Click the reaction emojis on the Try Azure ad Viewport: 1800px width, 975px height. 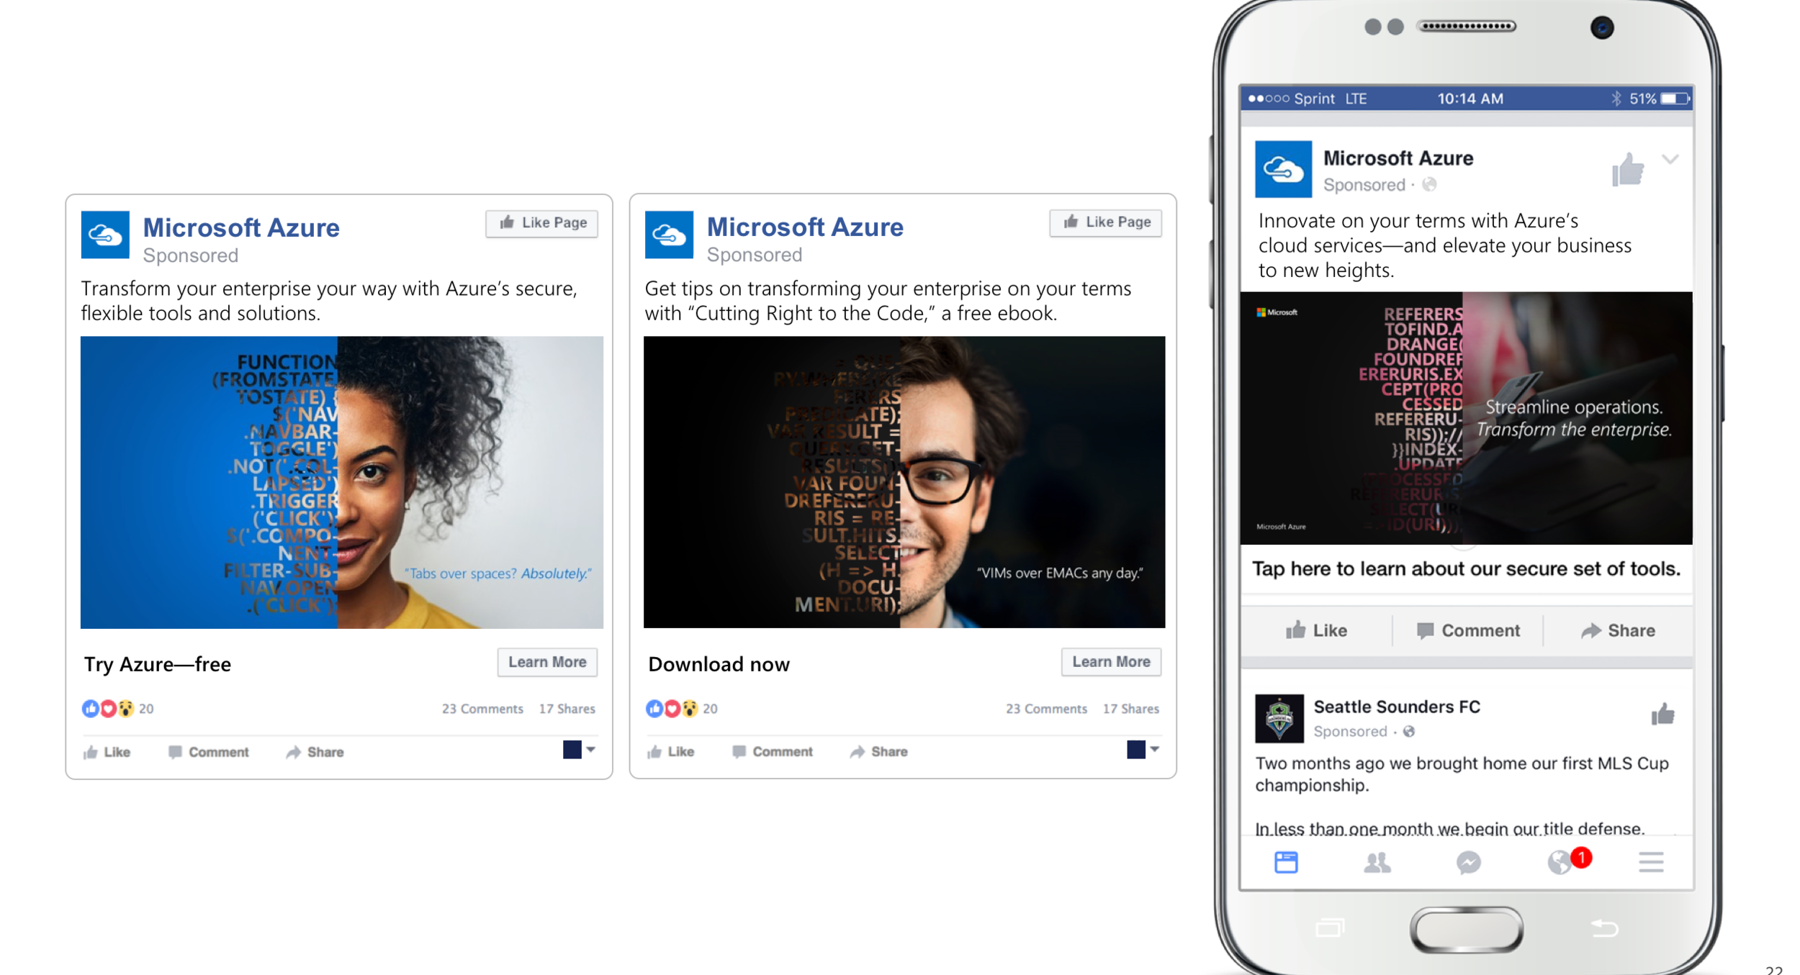108,709
